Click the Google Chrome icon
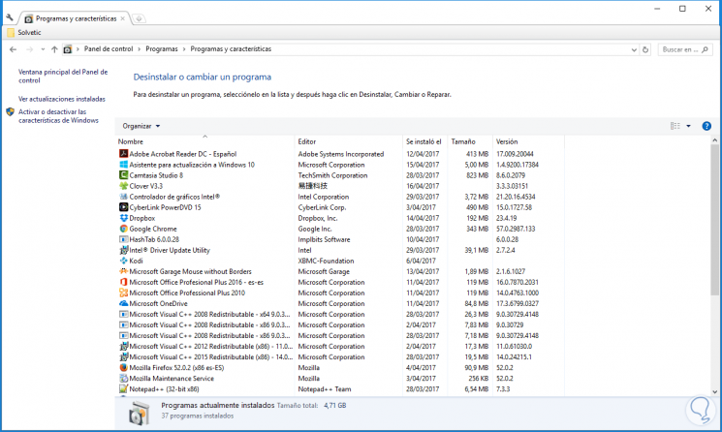 coord(123,229)
